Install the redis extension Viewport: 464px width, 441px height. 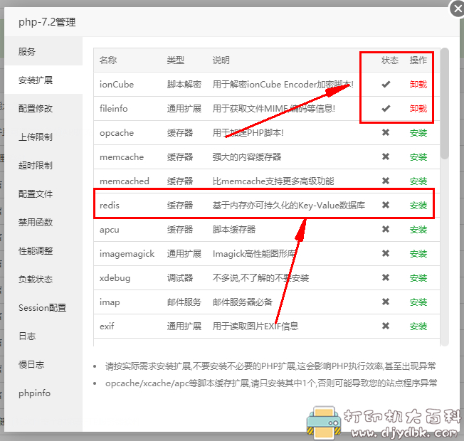[x=418, y=206]
